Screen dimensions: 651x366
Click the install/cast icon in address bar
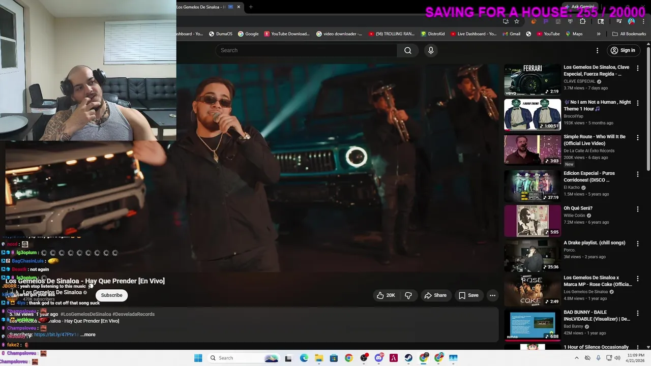pos(506,21)
